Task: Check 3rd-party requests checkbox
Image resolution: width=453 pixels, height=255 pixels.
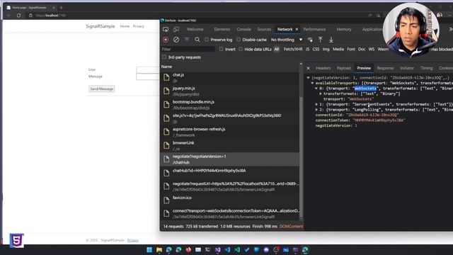Action: (164, 57)
